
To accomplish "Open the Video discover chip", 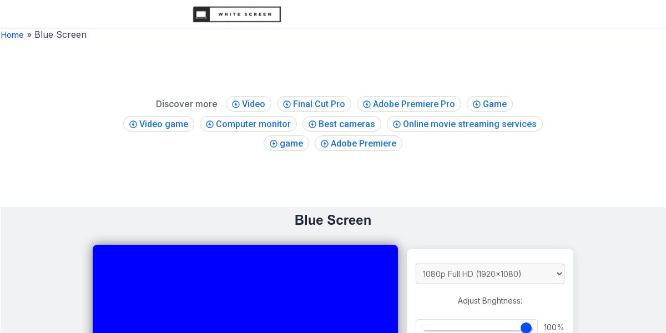I will coord(249,104).
